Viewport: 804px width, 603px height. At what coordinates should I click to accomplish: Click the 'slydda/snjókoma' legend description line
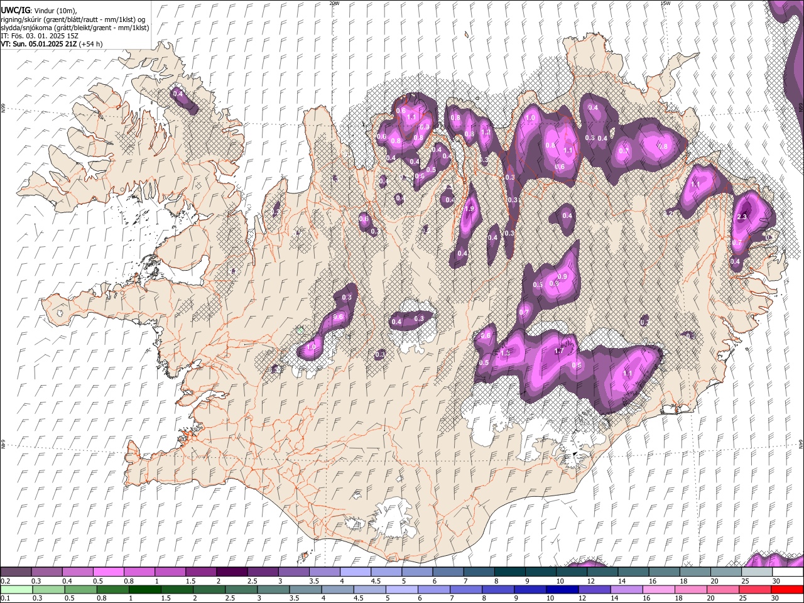[75, 28]
